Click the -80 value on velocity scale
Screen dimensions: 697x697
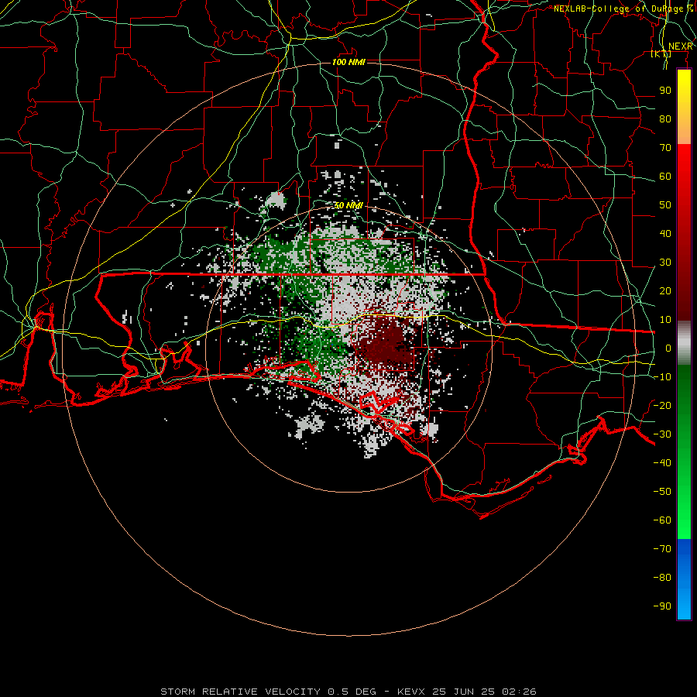tap(662, 578)
